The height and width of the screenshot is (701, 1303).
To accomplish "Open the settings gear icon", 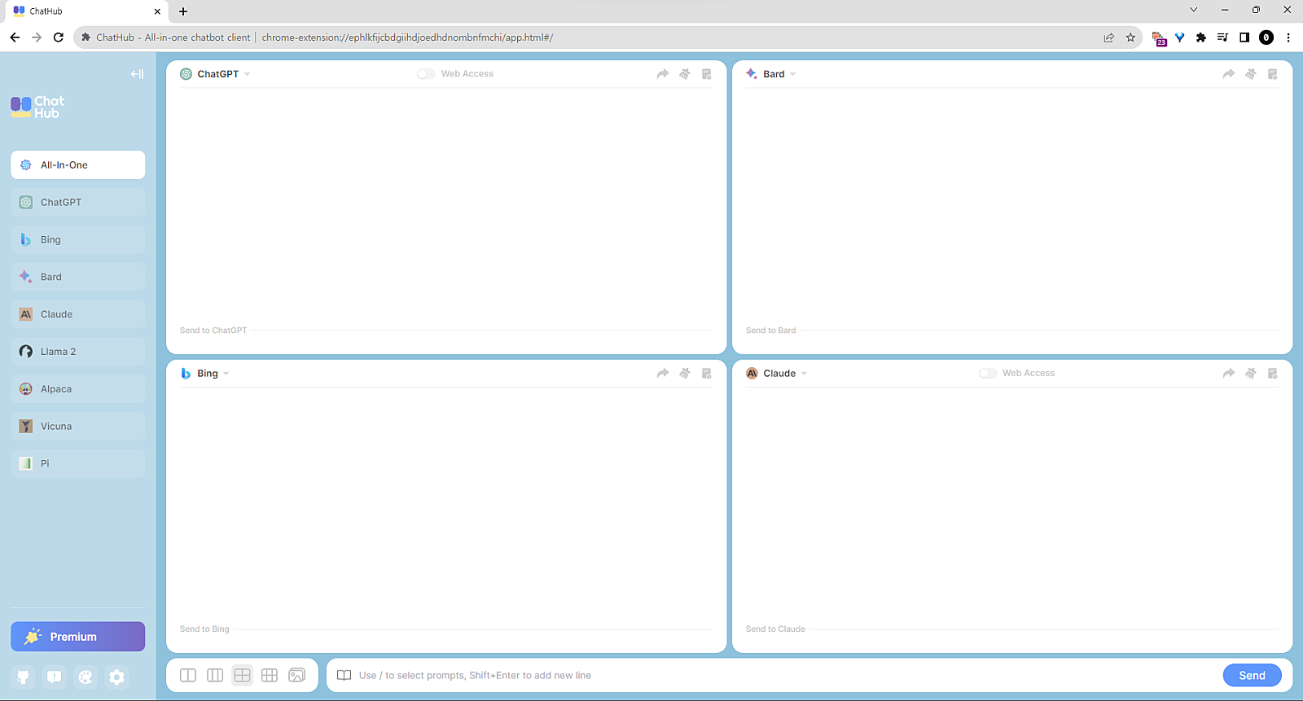I will tap(117, 677).
